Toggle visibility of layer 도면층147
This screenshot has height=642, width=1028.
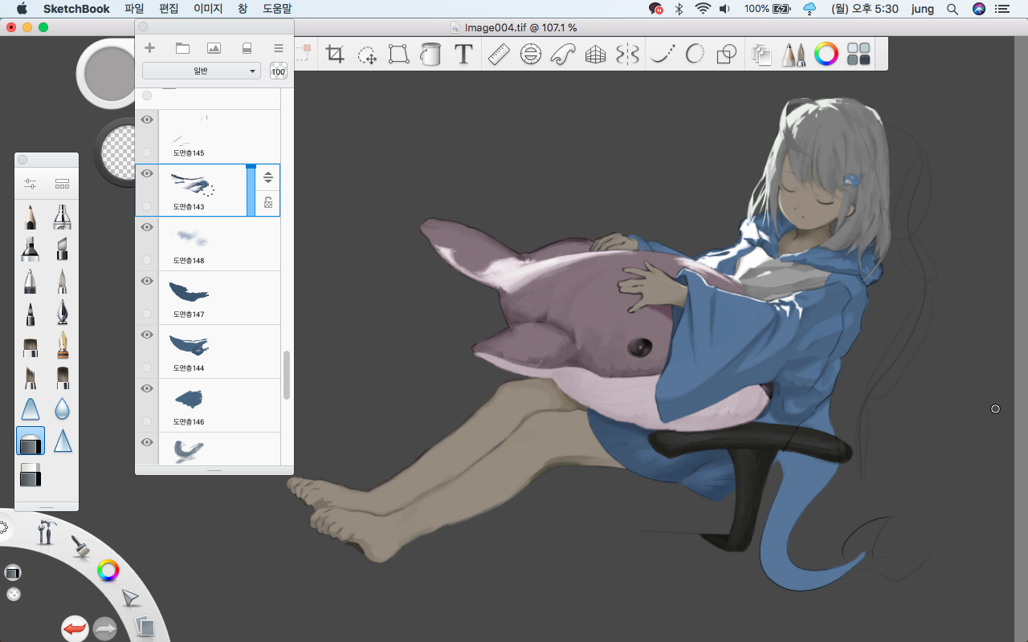147,281
